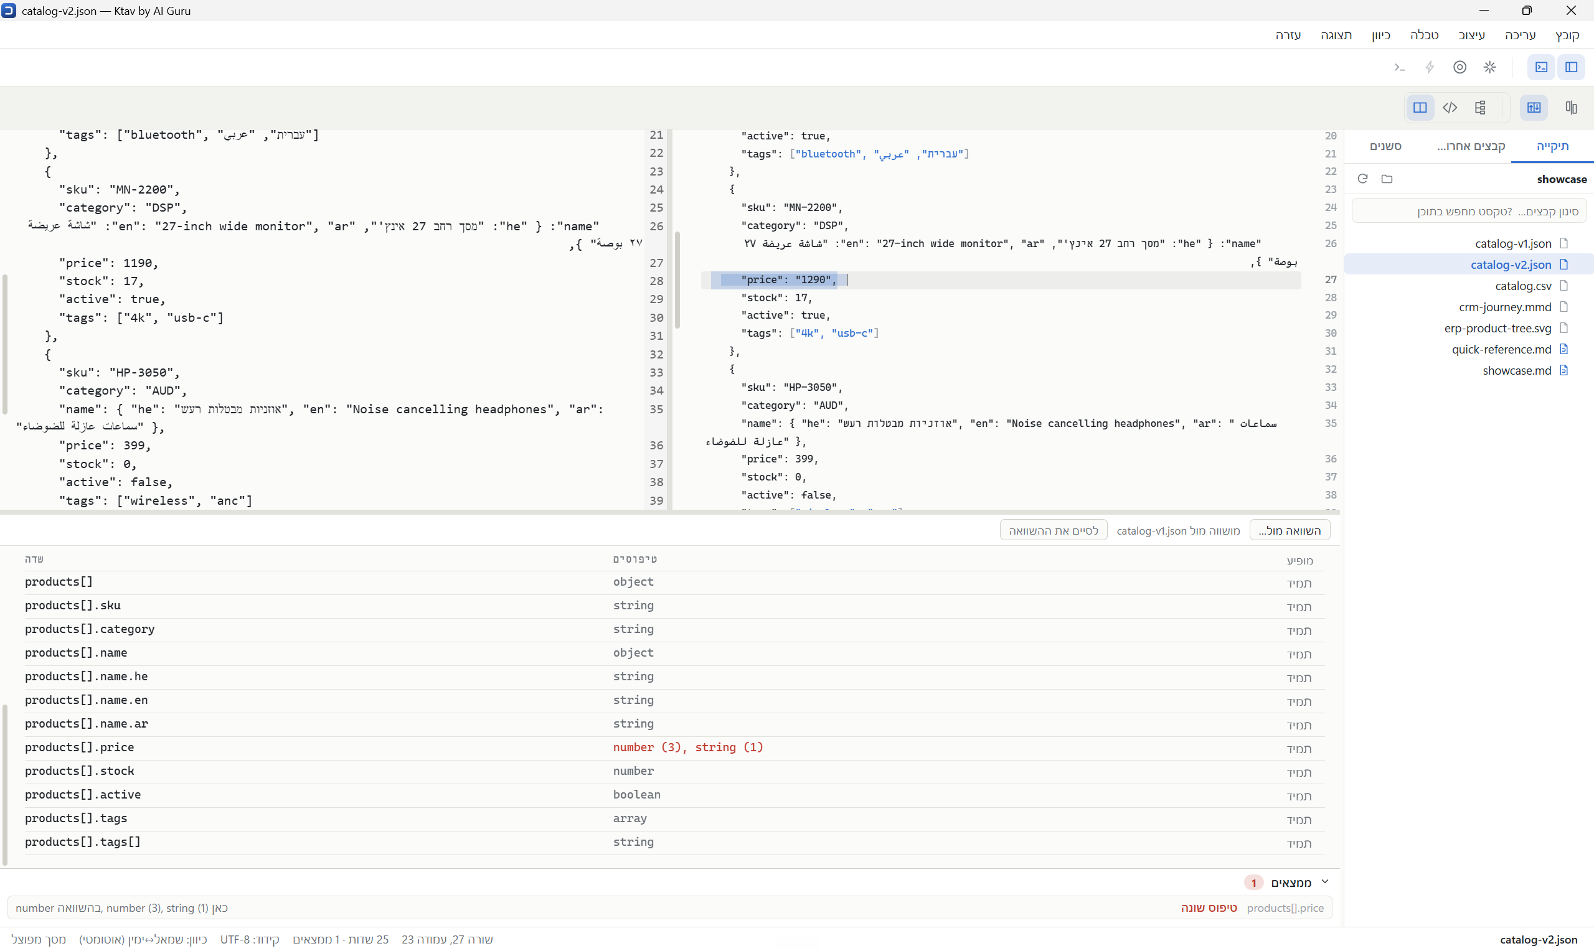Screen dimensions: 1594x951
Task: Open the תצוגה menu
Action: pos(1336,35)
